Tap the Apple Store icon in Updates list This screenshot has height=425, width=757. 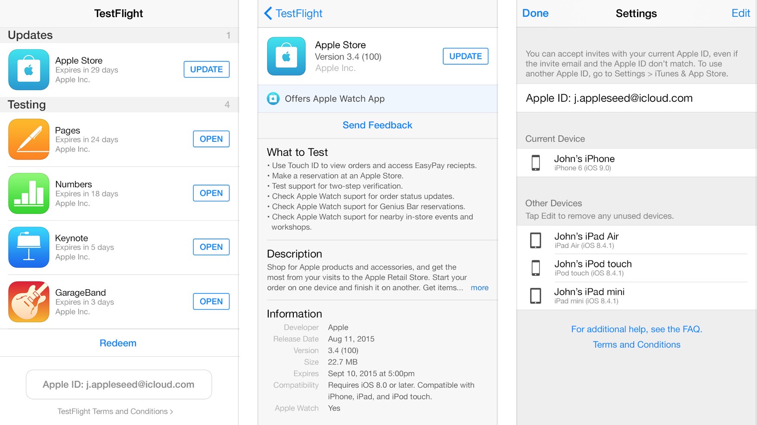click(29, 70)
